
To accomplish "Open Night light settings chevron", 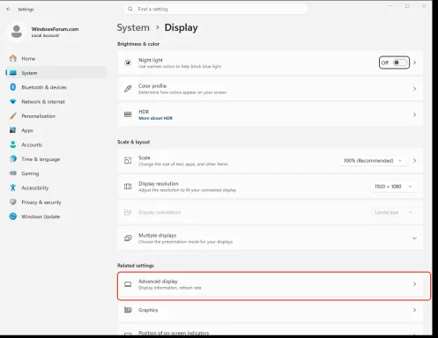I will coord(414,62).
